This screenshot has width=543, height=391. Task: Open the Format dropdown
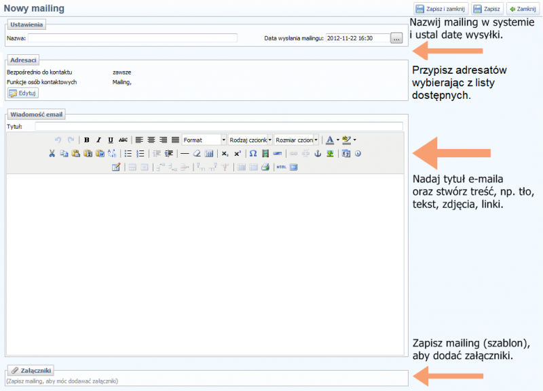click(204, 140)
